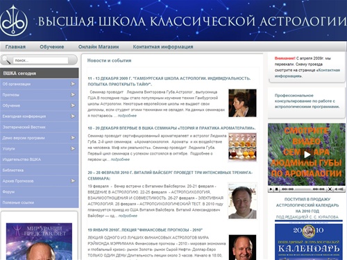Expand the Ежегодная конференция submenu arrow

point(73,116)
